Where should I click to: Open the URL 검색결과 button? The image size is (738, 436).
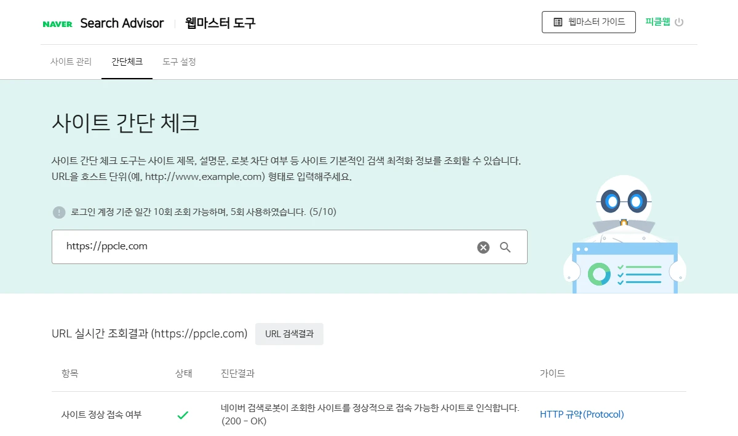[289, 334]
